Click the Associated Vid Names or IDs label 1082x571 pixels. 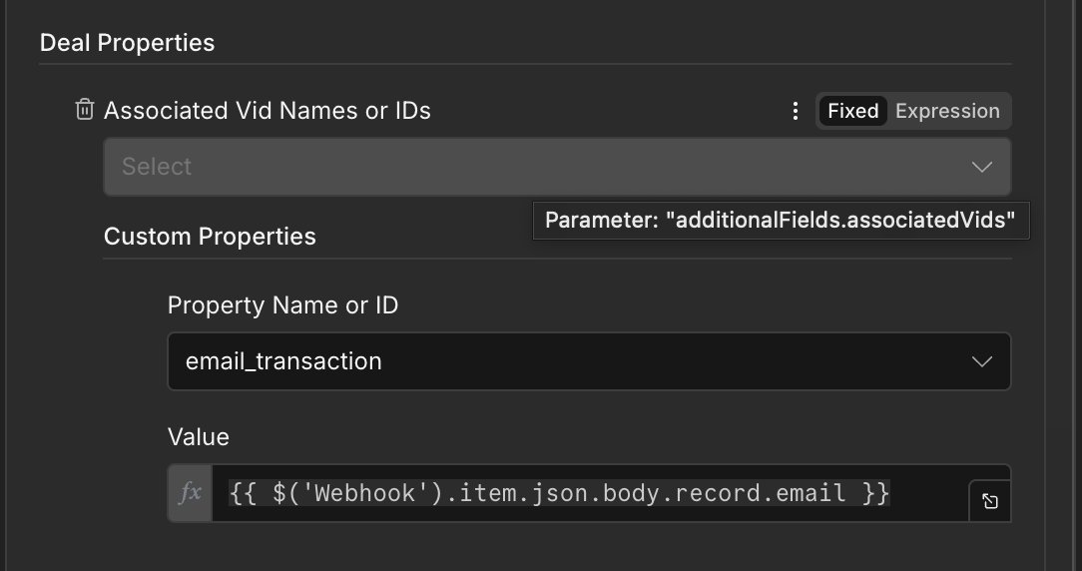click(x=268, y=111)
